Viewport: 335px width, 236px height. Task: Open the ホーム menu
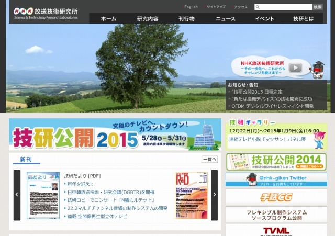[x=108, y=19]
